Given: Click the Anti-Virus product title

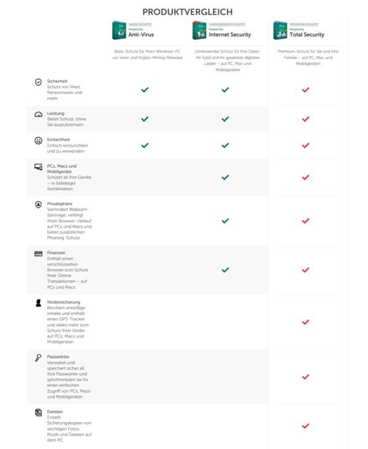Looking at the screenshot, I should (x=141, y=35).
